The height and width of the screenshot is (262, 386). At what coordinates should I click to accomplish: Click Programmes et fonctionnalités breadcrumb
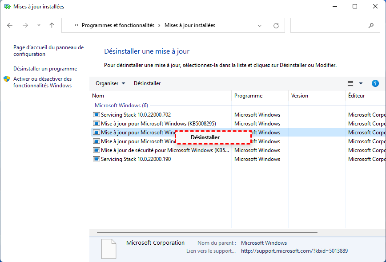(118, 26)
